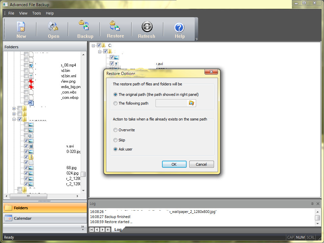Jump to first Log tab with arrow icon
This screenshot has width=324, height=243.
click(x=92, y=230)
